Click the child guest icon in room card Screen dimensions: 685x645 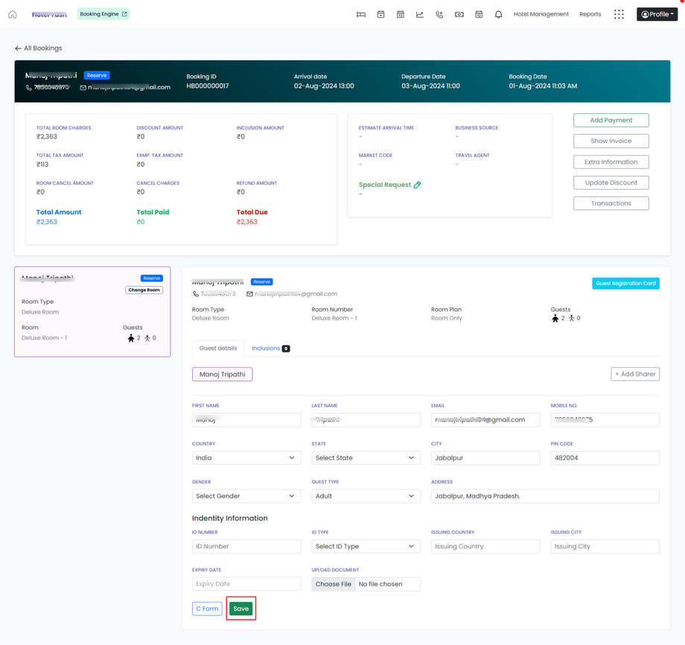[147, 338]
